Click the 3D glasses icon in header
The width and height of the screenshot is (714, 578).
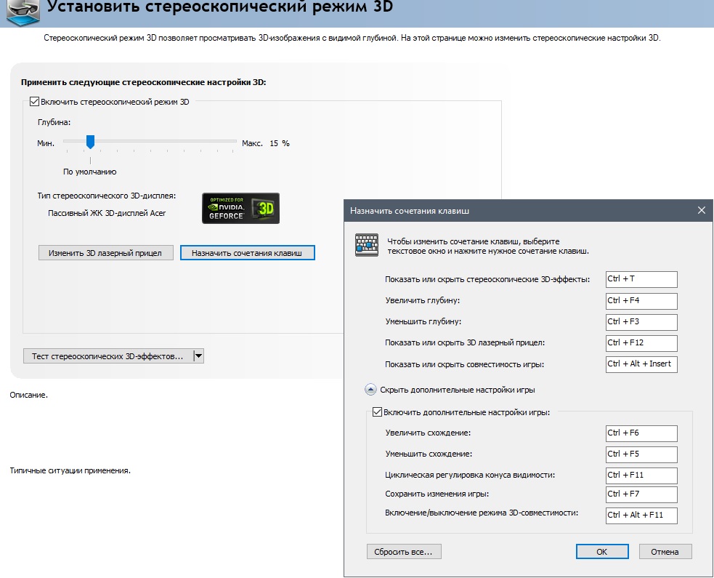click(25, 10)
